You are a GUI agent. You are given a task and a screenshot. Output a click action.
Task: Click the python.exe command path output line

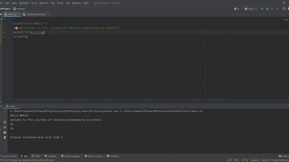click(x=107, y=111)
